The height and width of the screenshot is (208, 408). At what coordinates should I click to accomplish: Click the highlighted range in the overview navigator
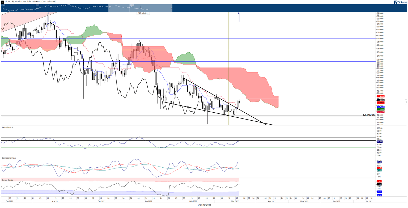[x=140, y=8]
